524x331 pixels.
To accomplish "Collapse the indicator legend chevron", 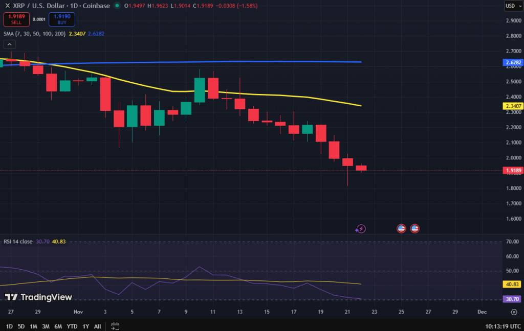I will (9, 44).
